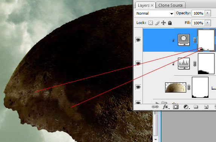The width and height of the screenshot is (216, 142).
Task: Hide the stone sphere image layer
Action: [x=138, y=87]
